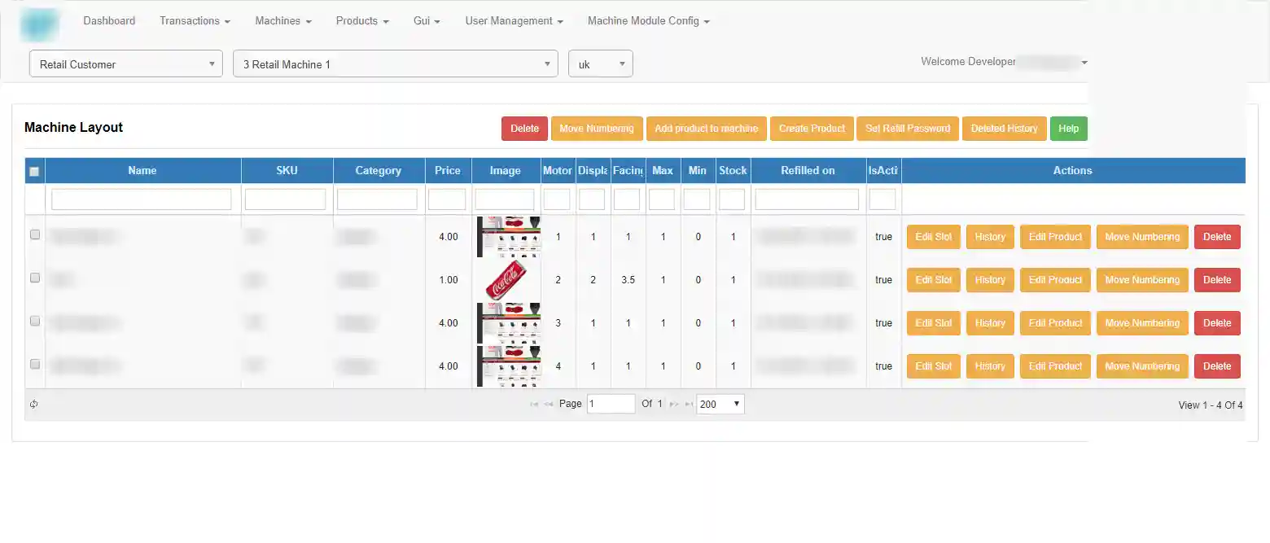Click the previous page pager icon
The width and height of the screenshot is (1270, 543).
coord(549,404)
